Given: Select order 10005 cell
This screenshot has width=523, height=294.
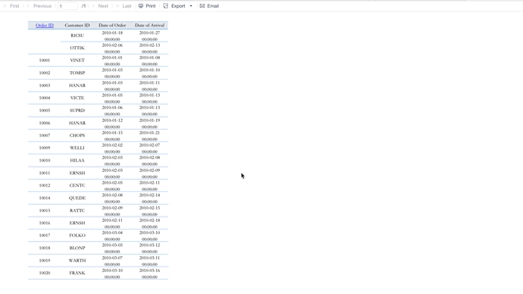Looking at the screenshot, I should click(45, 111).
